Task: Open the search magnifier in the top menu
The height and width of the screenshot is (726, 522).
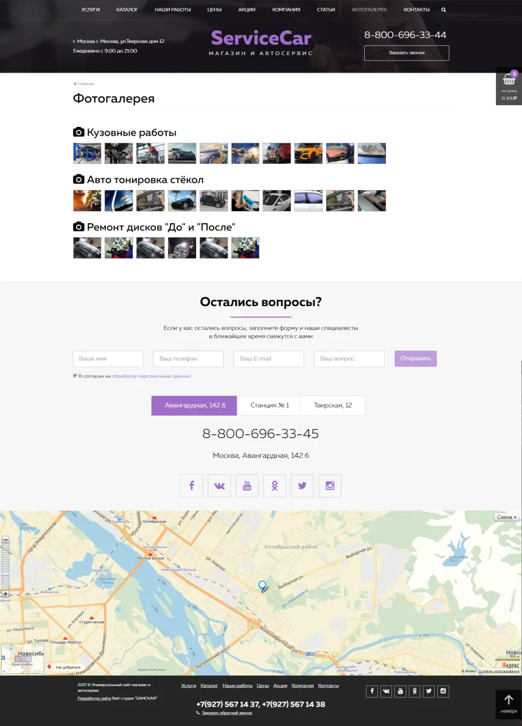Action: coord(443,10)
